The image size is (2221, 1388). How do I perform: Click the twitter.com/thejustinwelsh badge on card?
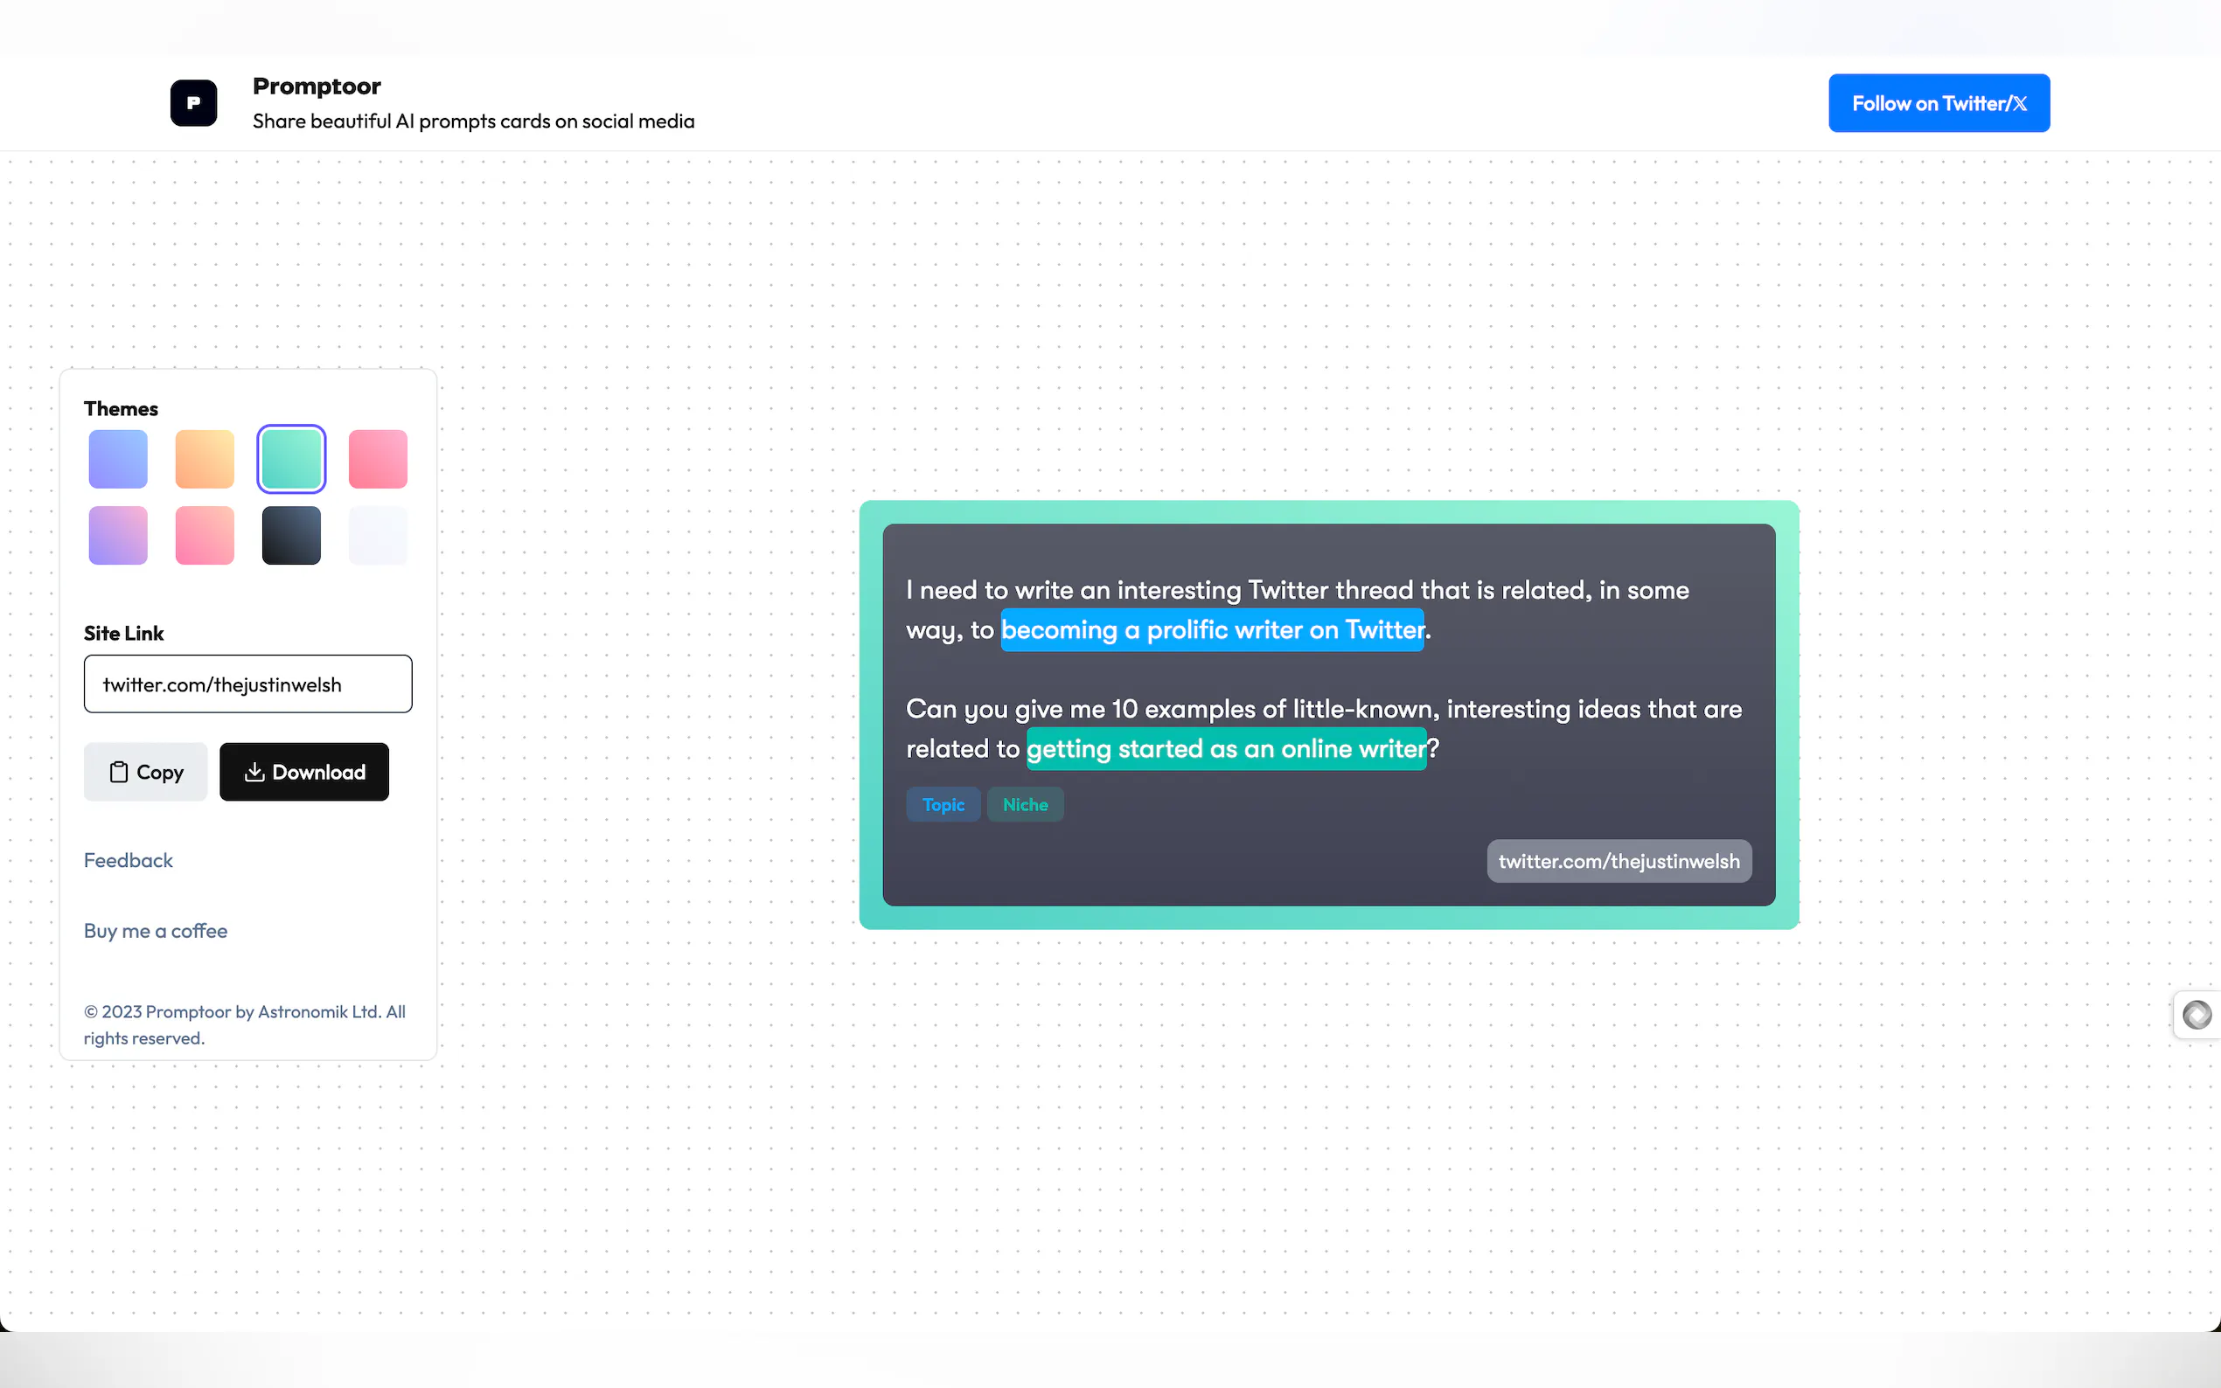coord(1619,861)
